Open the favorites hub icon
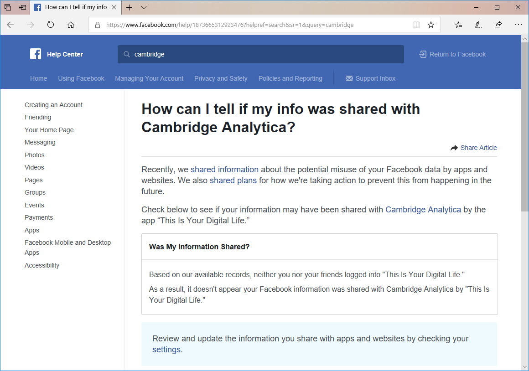 458,25
